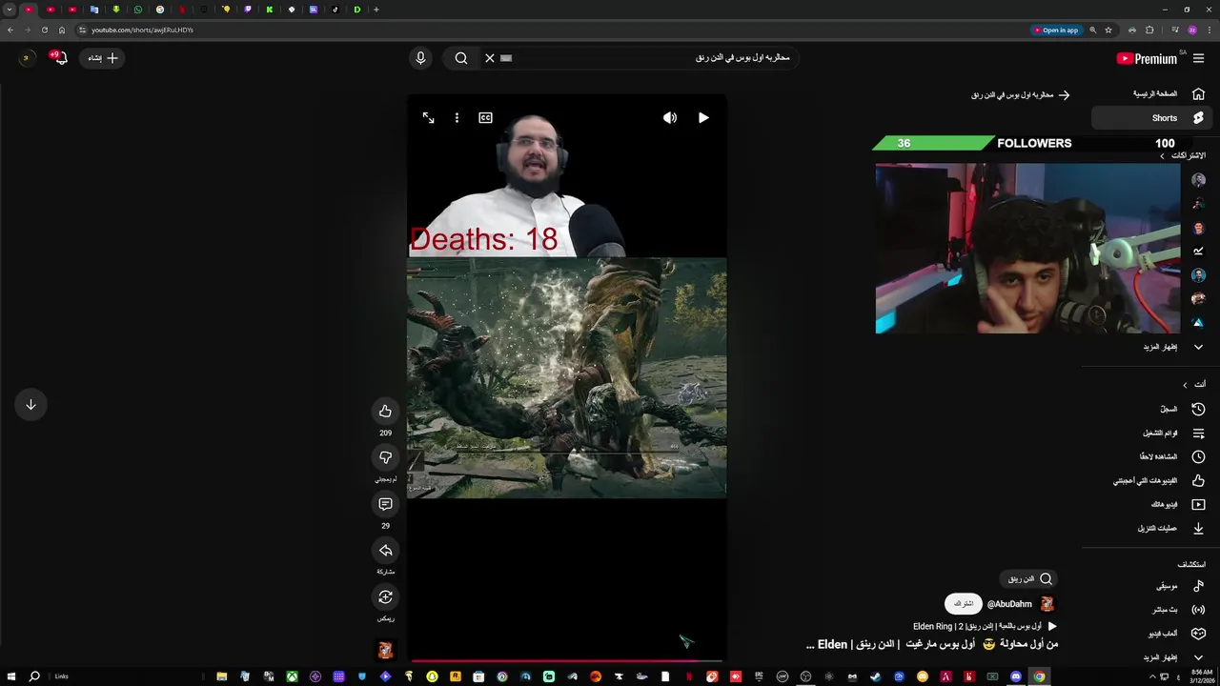The height and width of the screenshot is (686, 1220).
Task: Open Windows taskbar search
Action: (34, 676)
